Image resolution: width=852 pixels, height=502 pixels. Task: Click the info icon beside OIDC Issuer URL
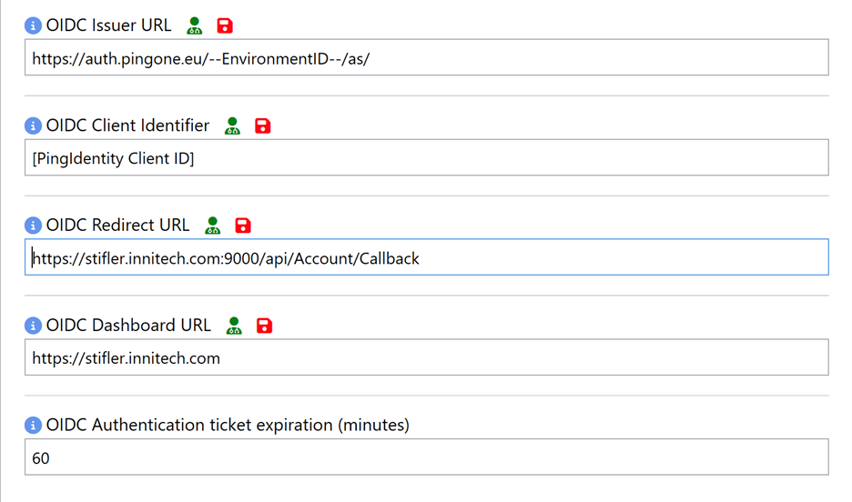[x=33, y=25]
